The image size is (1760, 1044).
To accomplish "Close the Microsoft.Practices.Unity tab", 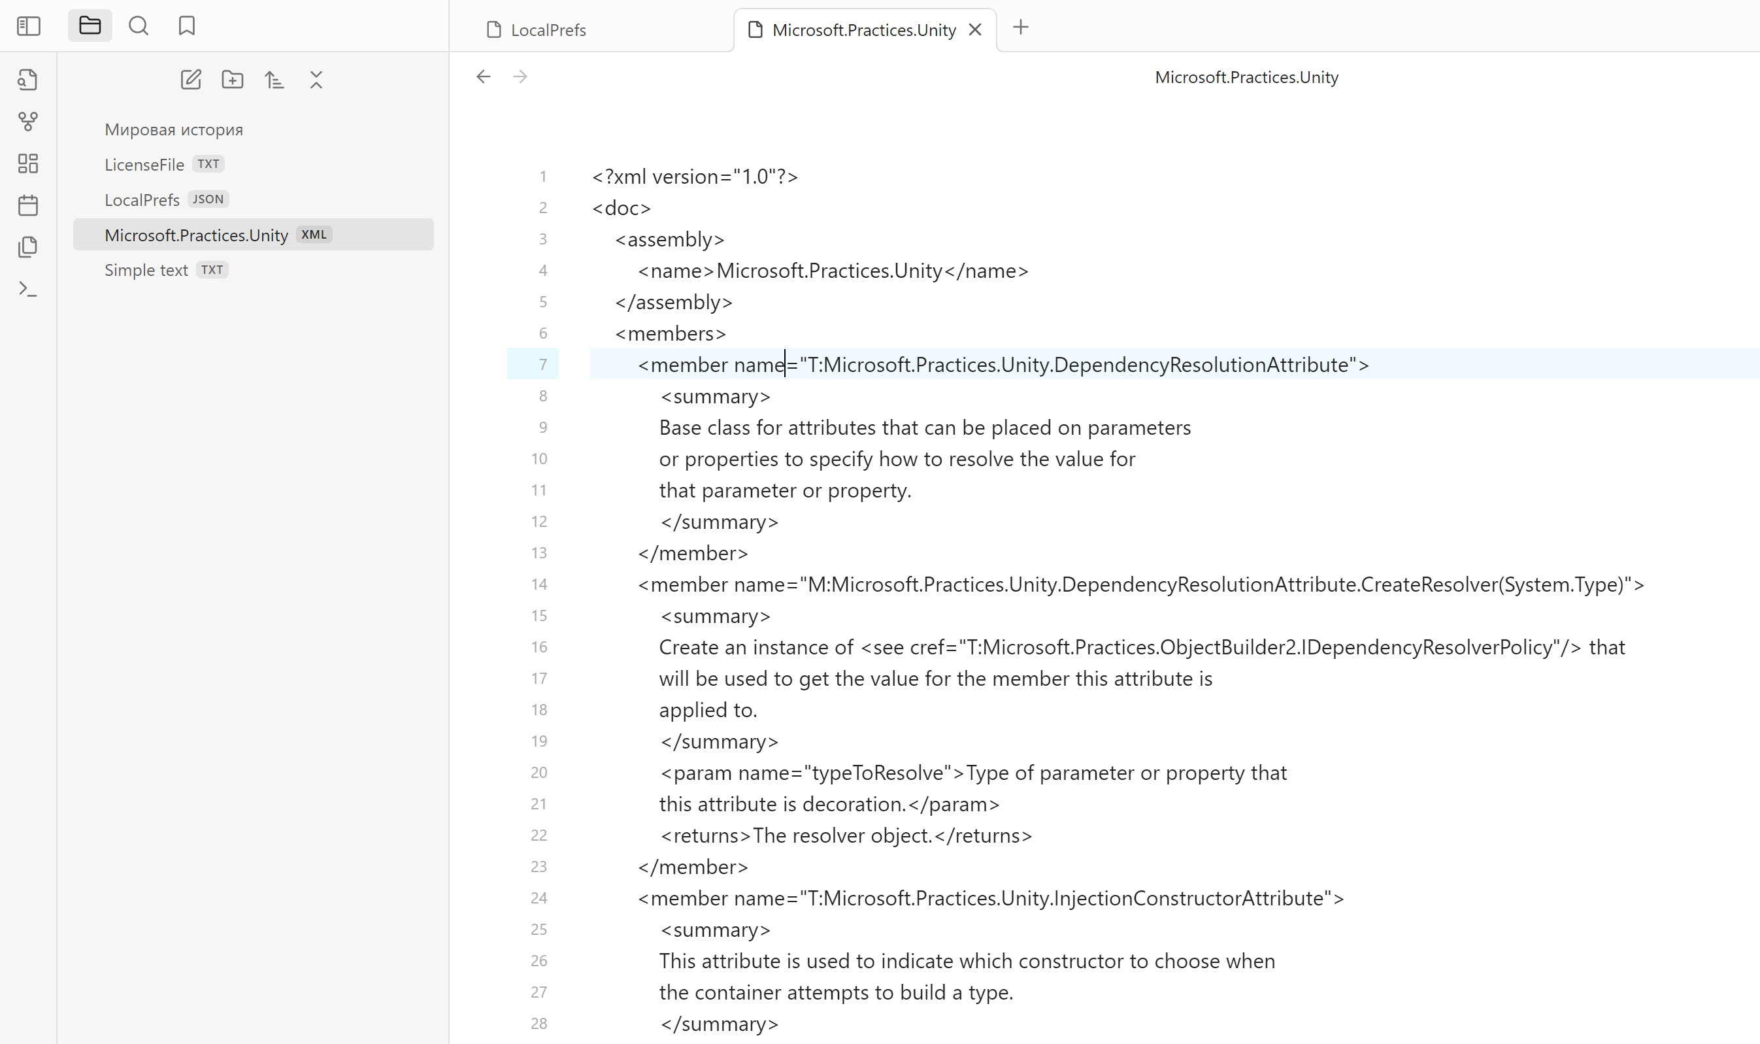I will 975,29.
